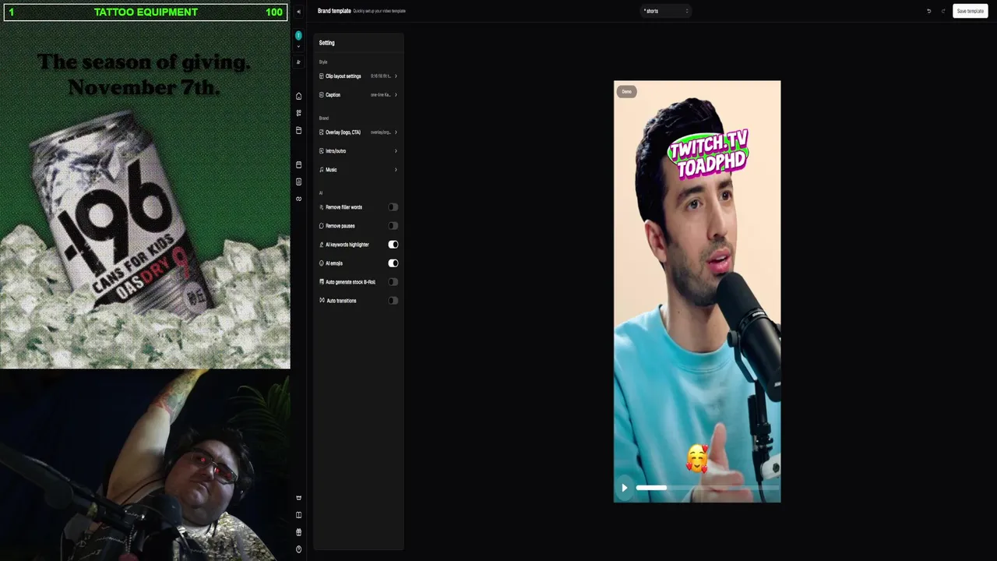This screenshot has height=561, width=997.
Task: Click the 'Remove filler words' label
Action: point(343,207)
